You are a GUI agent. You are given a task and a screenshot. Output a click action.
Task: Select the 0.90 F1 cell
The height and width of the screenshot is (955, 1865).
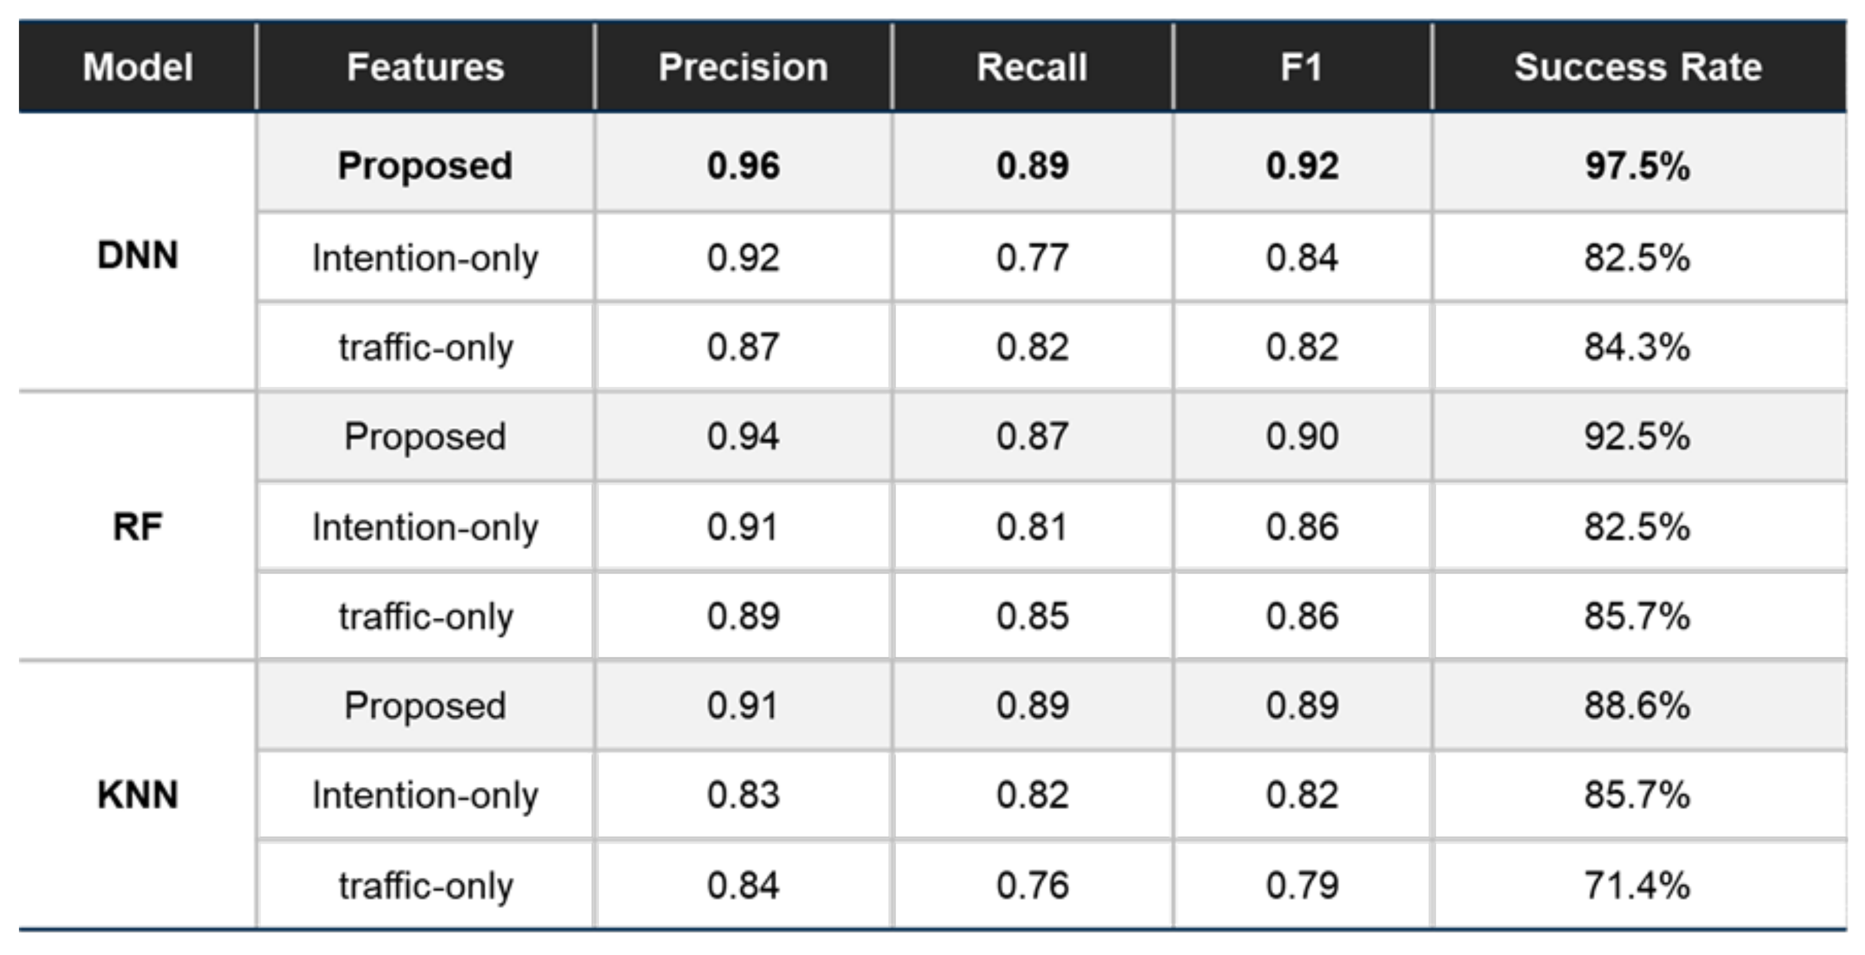(1302, 437)
